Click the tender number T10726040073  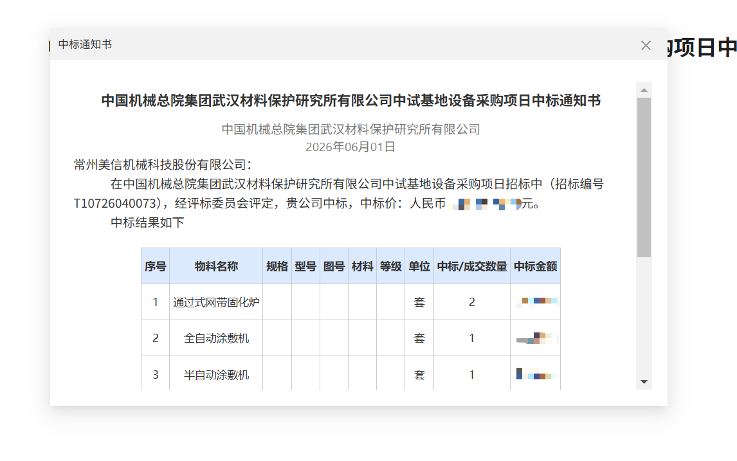pyautogui.click(x=115, y=203)
